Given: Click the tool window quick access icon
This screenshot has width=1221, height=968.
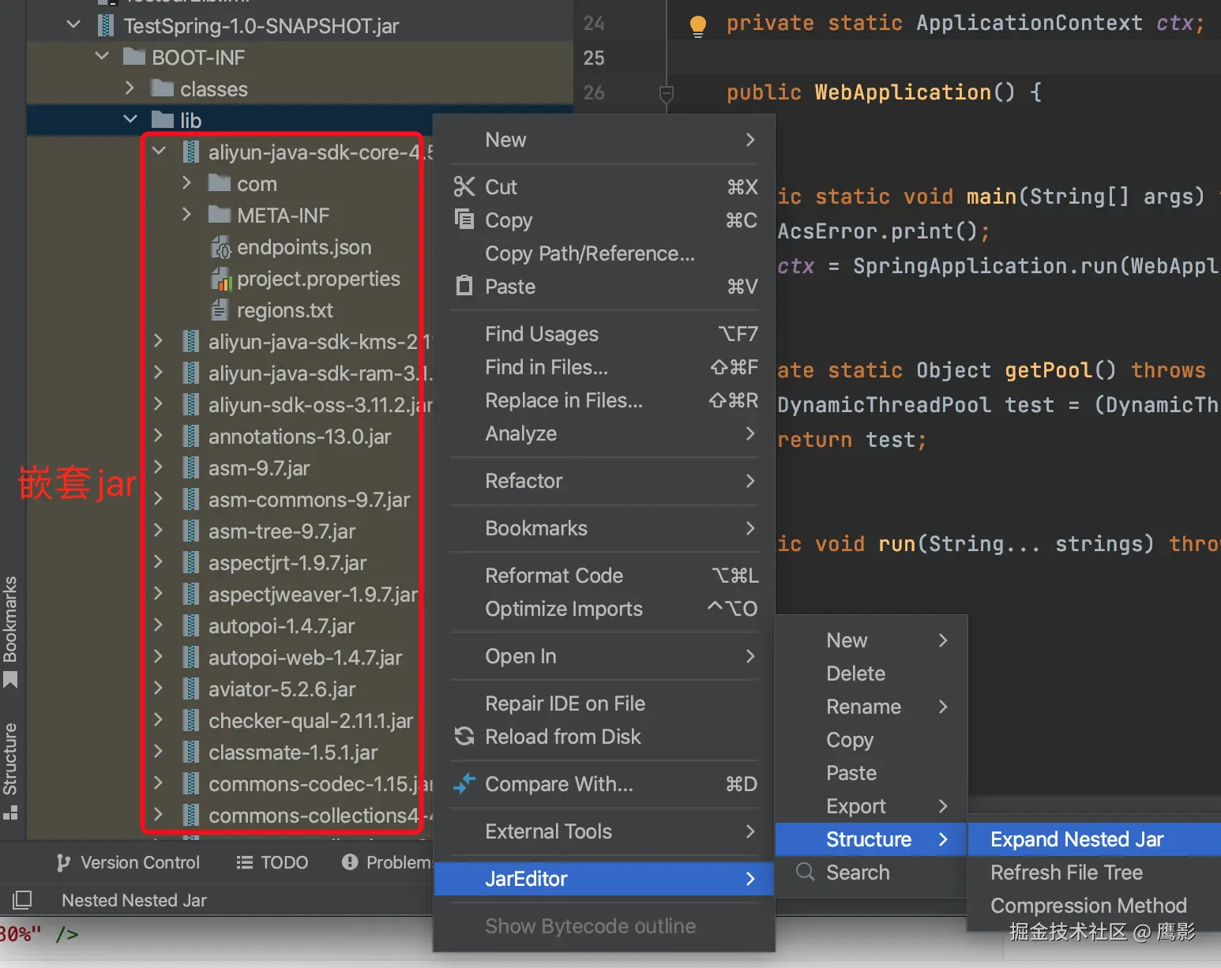Looking at the screenshot, I should pyautogui.click(x=22, y=899).
